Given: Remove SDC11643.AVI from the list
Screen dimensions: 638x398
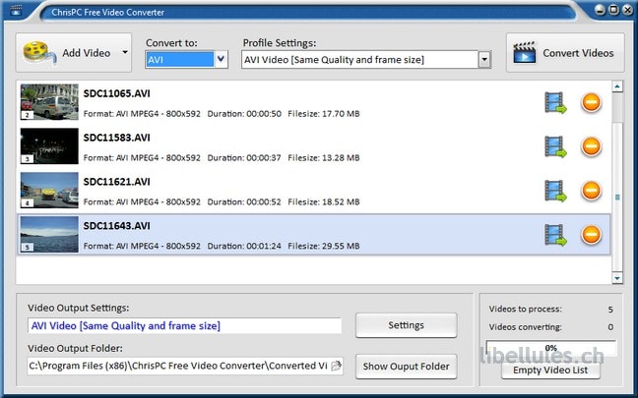Looking at the screenshot, I should (591, 235).
